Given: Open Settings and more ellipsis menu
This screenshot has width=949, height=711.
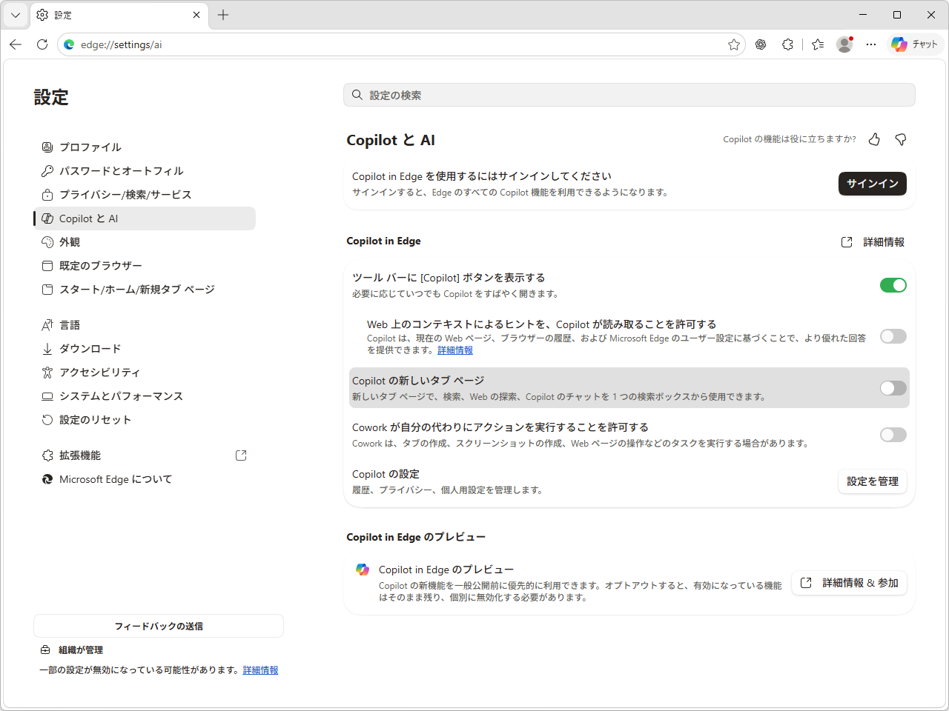Looking at the screenshot, I should point(871,44).
